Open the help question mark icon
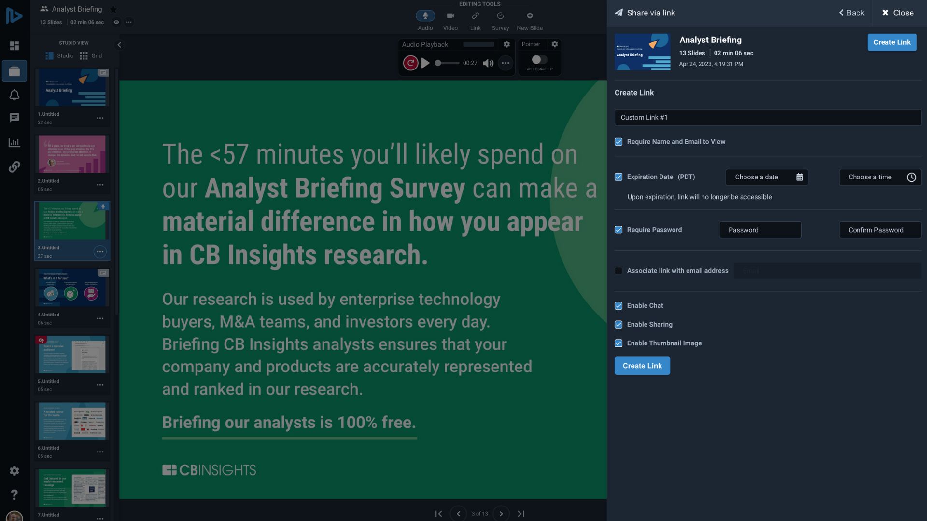The width and height of the screenshot is (927, 521). tap(14, 494)
